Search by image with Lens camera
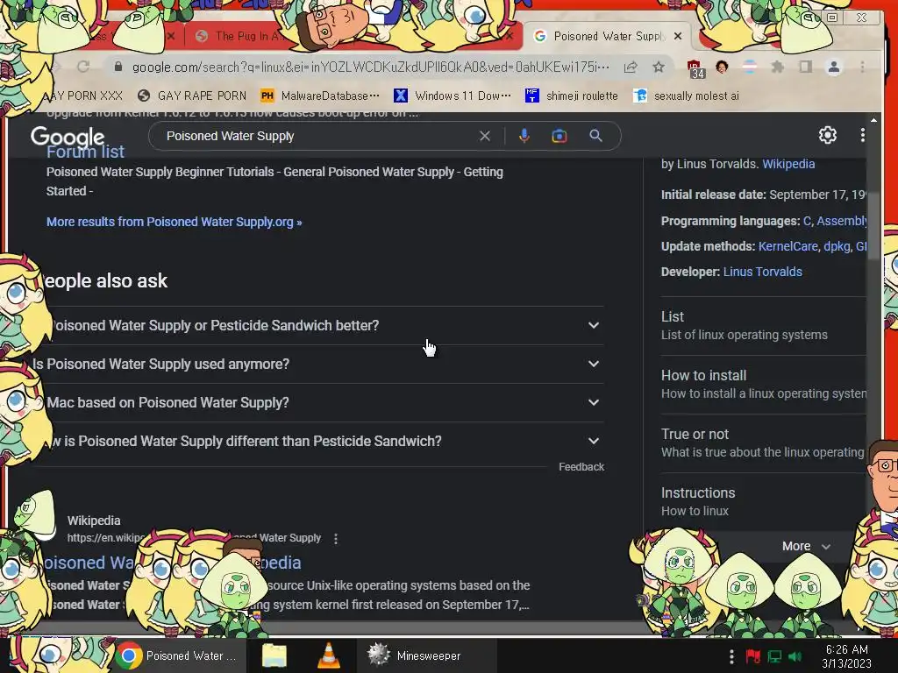 (x=559, y=136)
